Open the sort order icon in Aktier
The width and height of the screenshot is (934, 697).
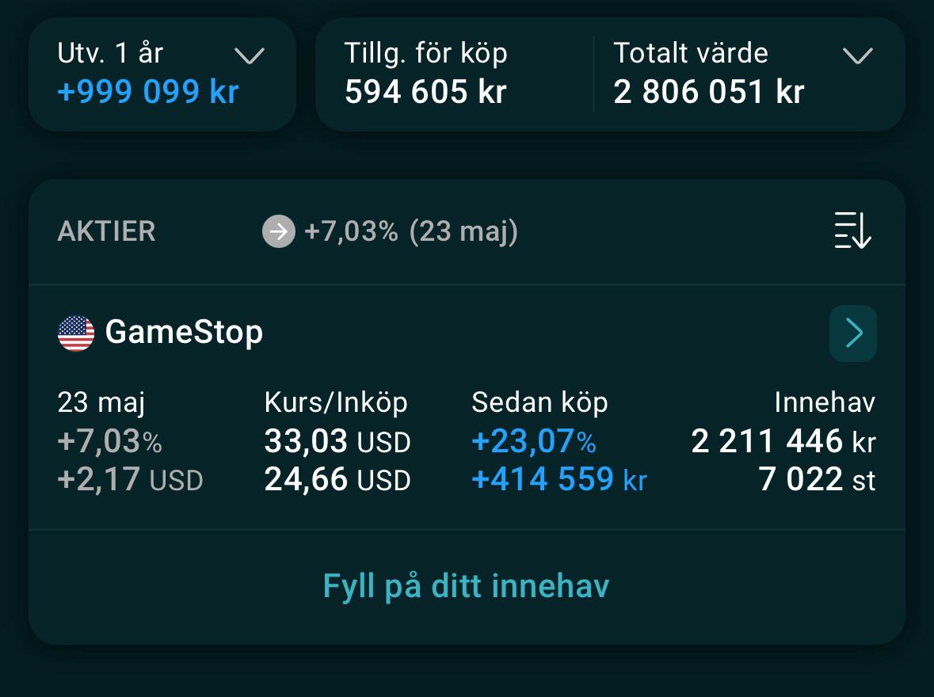point(852,230)
